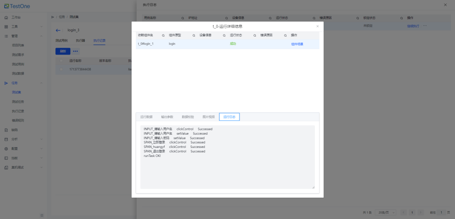The width and height of the screenshot is (455, 219).
Task: Click more ellipsis next to 继续执行
Action: [x=425, y=26]
